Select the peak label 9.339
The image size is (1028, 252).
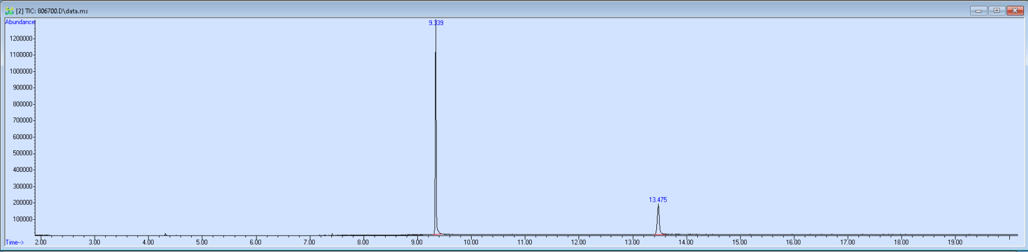tap(436, 23)
